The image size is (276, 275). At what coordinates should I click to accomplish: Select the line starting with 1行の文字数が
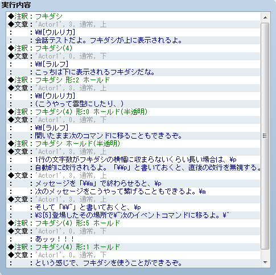[133, 160]
